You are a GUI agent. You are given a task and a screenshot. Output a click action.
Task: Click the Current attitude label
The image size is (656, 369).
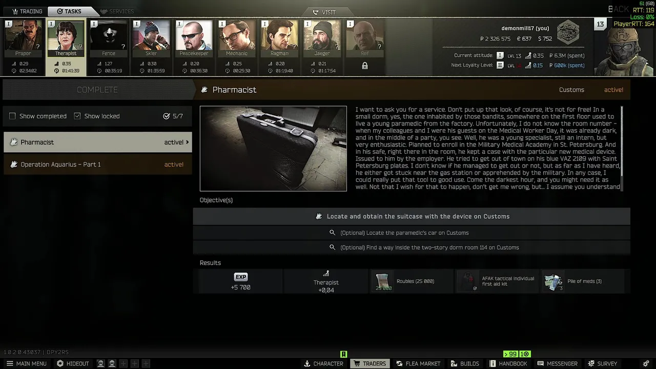[473, 55]
